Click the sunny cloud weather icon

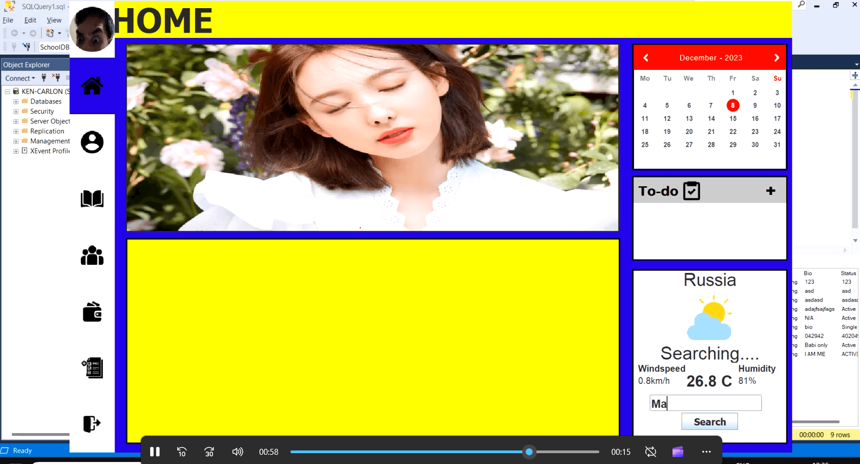[710, 318]
